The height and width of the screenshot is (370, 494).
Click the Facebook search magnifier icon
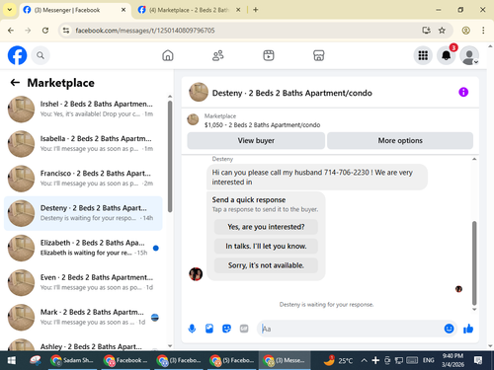41,55
